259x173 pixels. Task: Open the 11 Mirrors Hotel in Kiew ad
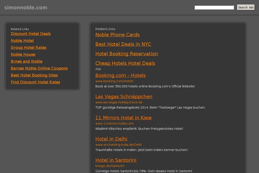click(x=123, y=118)
